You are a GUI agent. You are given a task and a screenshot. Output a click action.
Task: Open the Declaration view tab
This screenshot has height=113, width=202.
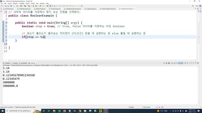[x=23, y=63]
